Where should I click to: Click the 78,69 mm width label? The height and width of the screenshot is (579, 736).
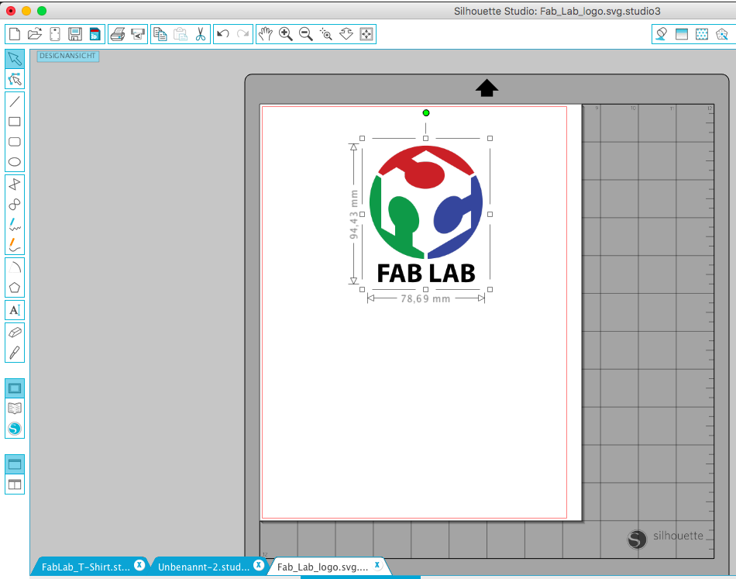click(x=425, y=298)
